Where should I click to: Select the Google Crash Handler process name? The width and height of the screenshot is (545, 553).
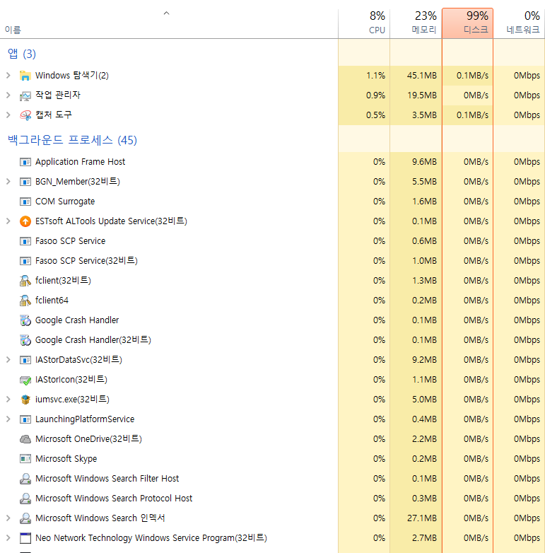(x=77, y=320)
